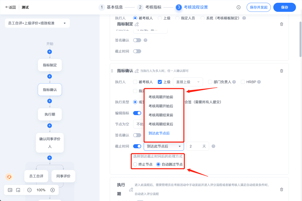Click the blue 保存 button

[x=285, y=7]
